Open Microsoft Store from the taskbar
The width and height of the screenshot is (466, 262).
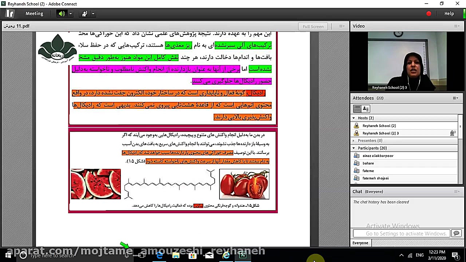pos(193,255)
